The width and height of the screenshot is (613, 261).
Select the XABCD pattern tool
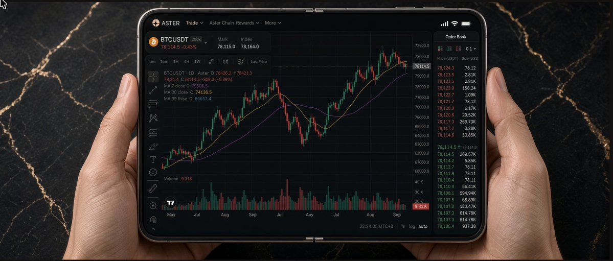[153, 117]
